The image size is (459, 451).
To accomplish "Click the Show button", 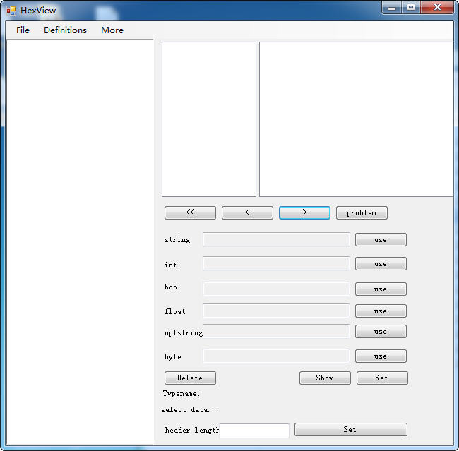I will pyautogui.click(x=325, y=378).
